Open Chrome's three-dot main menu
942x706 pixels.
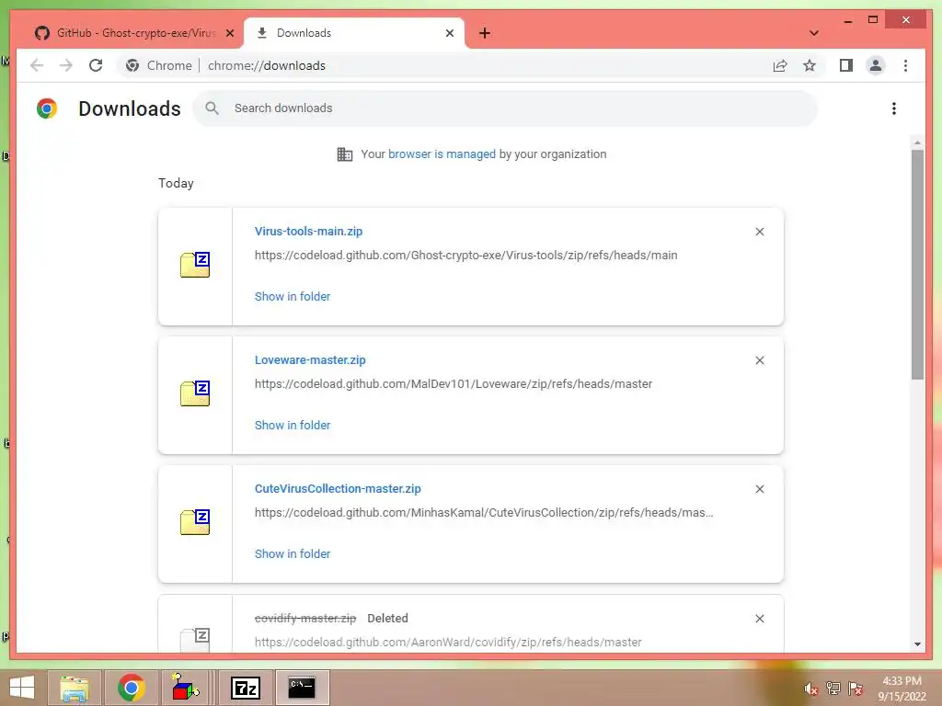click(x=905, y=65)
